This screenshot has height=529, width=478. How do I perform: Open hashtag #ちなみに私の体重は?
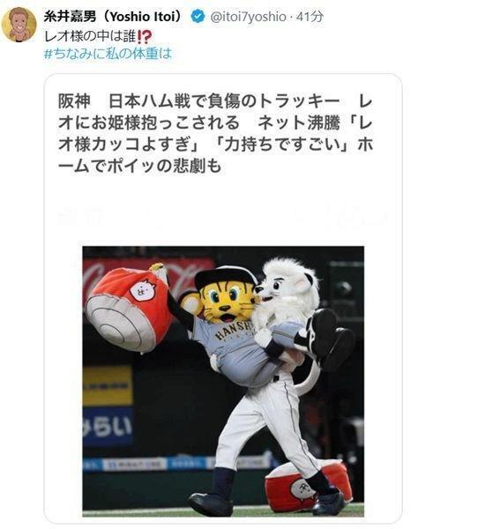click(108, 54)
